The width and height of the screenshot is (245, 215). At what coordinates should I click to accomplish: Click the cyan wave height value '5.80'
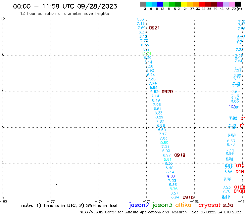164,143
